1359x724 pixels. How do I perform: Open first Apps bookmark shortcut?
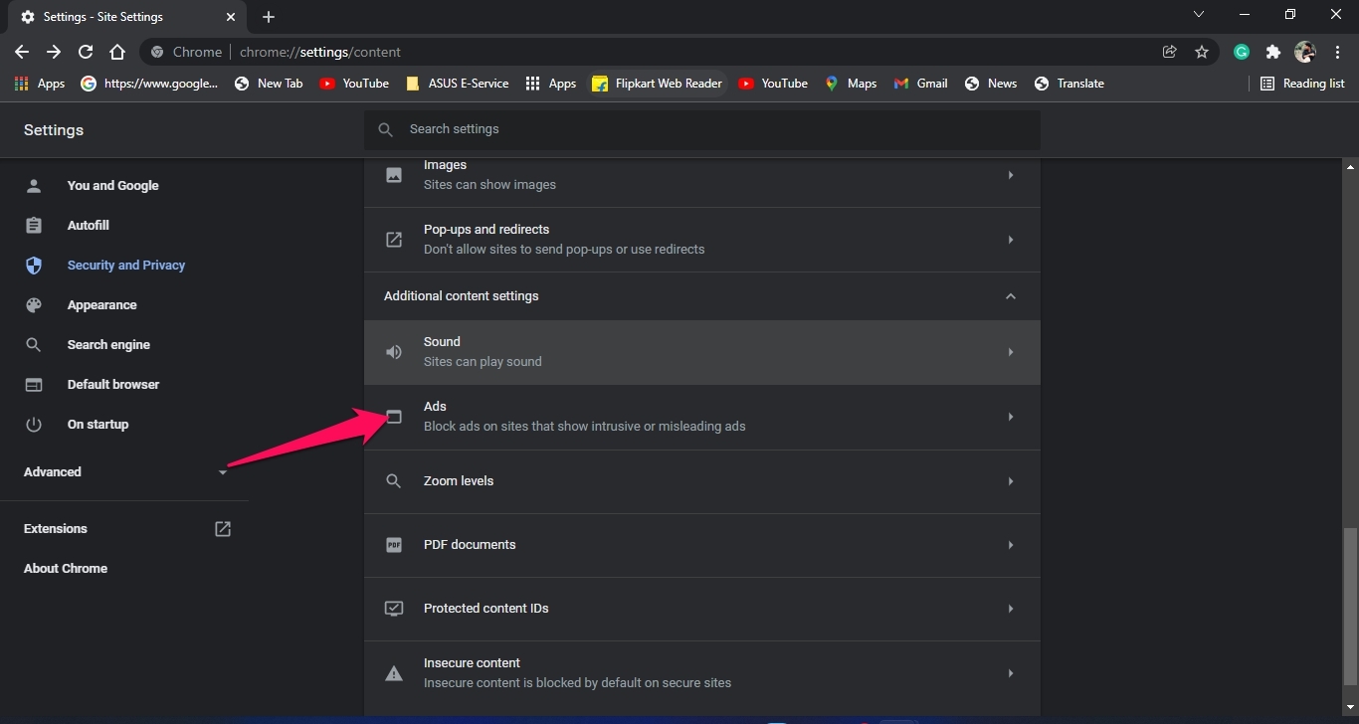pyautogui.click(x=40, y=84)
